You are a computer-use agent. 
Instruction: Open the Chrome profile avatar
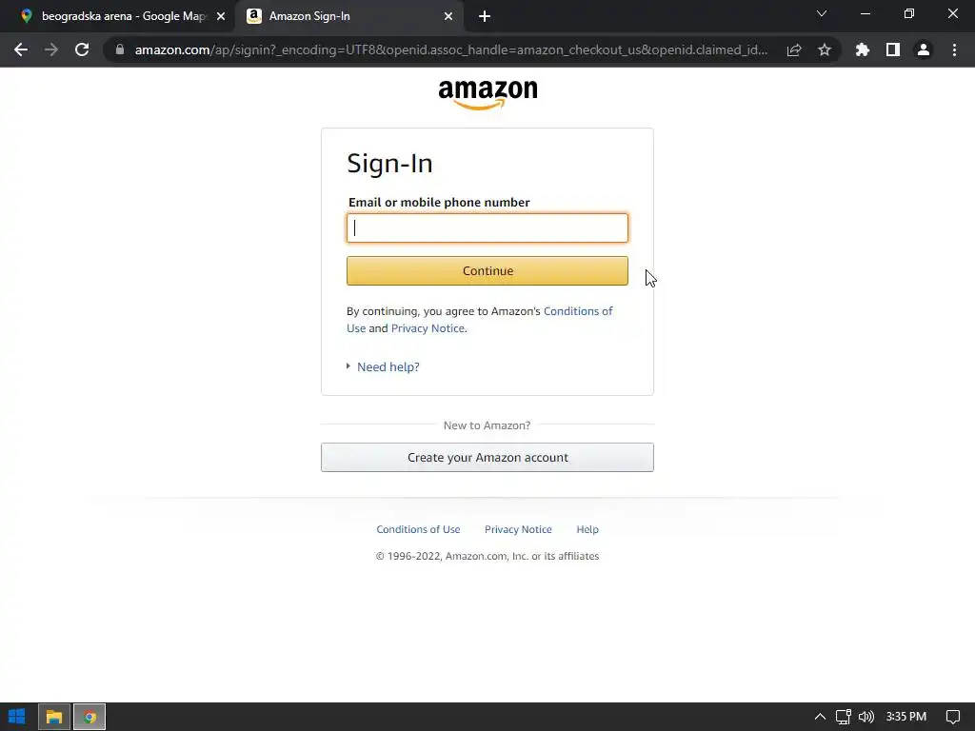click(x=924, y=49)
